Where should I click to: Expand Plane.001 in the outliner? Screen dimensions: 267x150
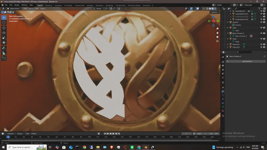[228, 44]
